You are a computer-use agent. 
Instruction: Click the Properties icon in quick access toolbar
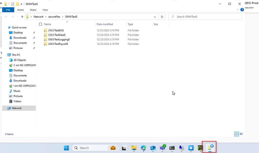pyautogui.click(x=12, y=4)
